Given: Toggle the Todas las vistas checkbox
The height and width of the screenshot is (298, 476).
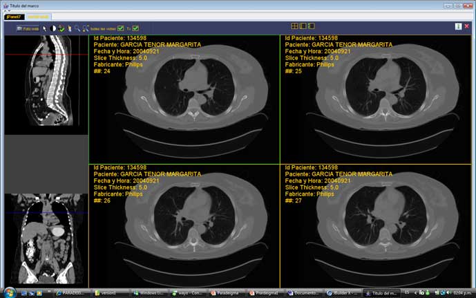Looking at the screenshot, I should (121, 28).
